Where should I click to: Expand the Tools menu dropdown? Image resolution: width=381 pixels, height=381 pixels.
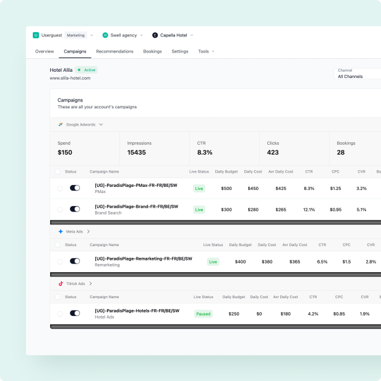click(206, 51)
